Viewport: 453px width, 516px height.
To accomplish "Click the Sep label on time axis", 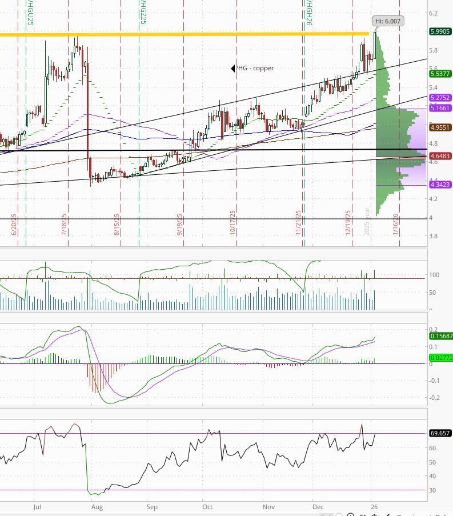I will [152, 507].
